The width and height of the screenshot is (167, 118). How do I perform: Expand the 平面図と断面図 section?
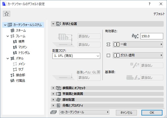point(53,94)
